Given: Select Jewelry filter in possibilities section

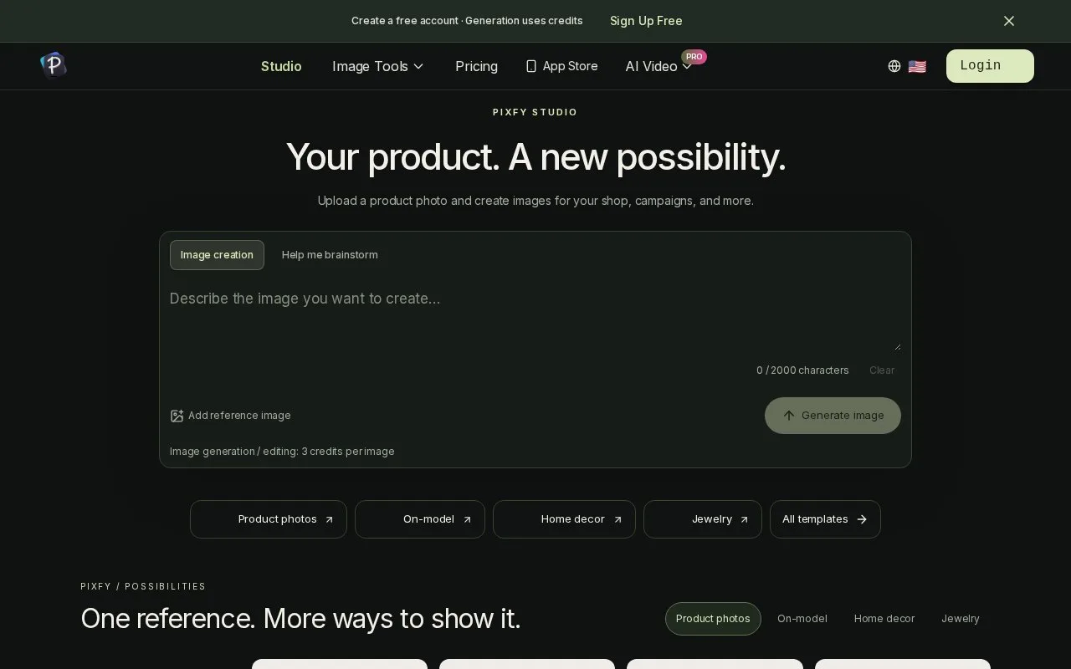Looking at the screenshot, I should [961, 619].
